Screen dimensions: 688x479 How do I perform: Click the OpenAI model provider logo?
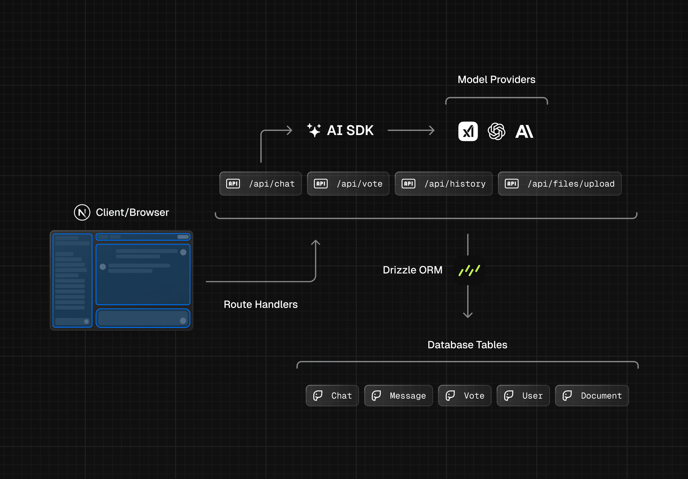click(496, 131)
